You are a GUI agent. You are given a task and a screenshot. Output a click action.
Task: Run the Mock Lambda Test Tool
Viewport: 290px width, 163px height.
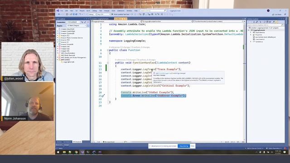tap(121, 14)
